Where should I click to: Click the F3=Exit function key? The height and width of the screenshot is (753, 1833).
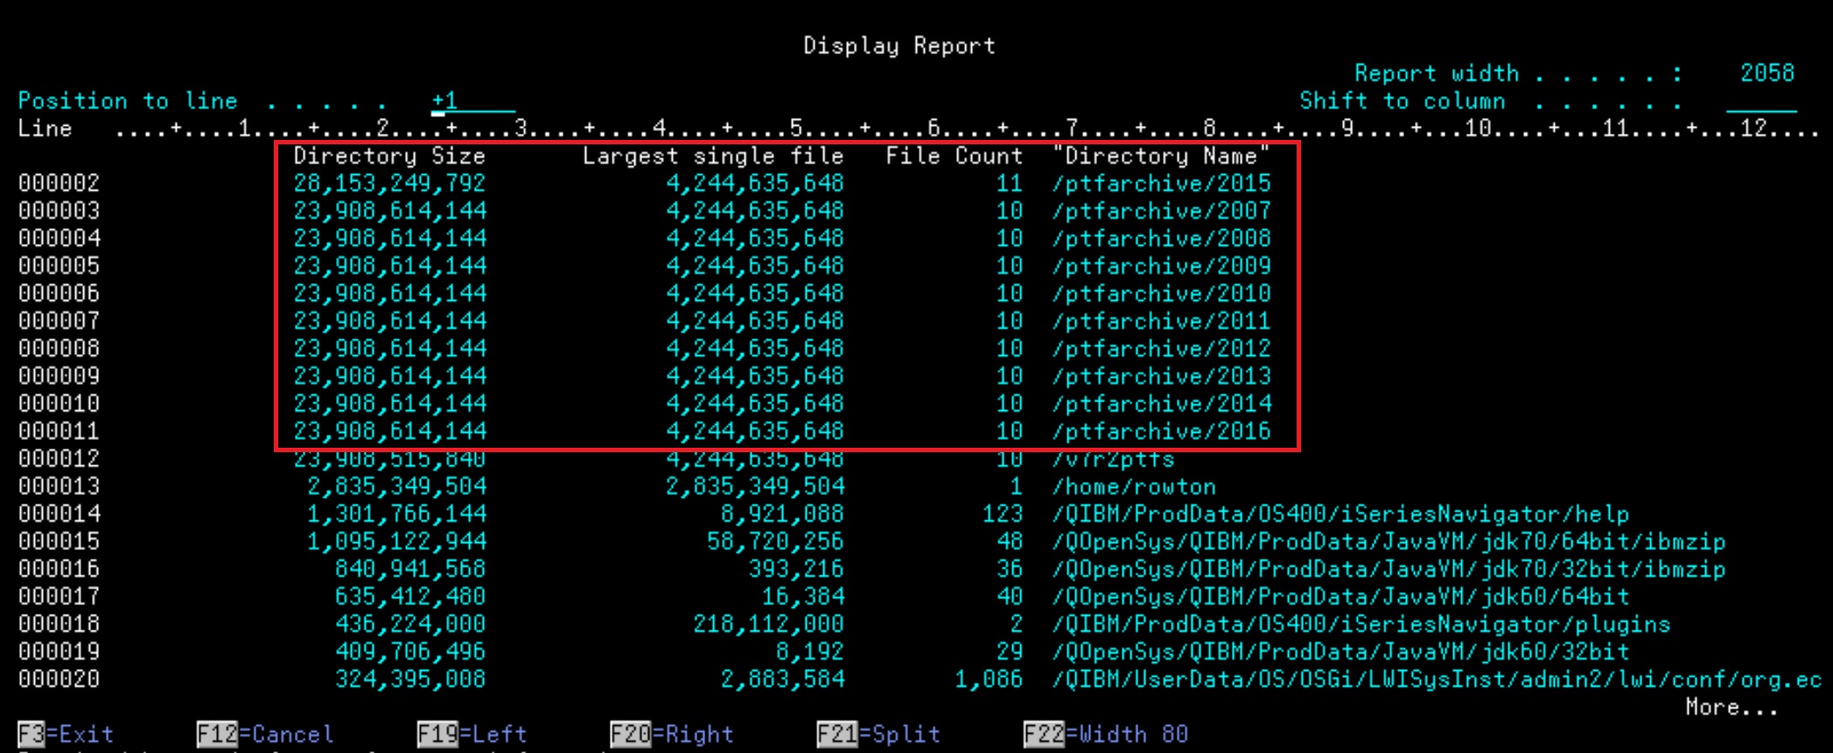click(66, 734)
